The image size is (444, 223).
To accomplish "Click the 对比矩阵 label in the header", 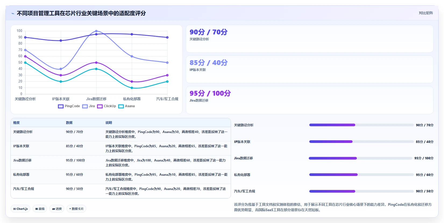I will coord(426,13).
